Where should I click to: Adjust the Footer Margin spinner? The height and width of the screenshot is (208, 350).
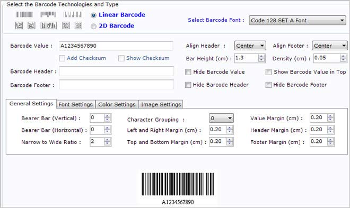330,142
